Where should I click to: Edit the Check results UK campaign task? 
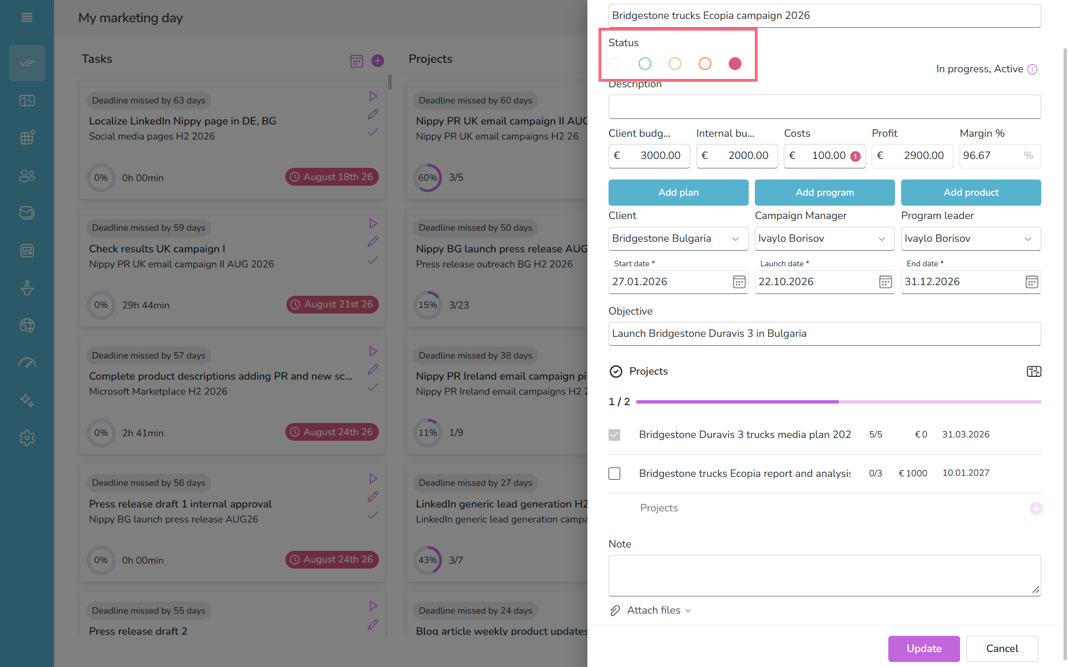point(373,242)
